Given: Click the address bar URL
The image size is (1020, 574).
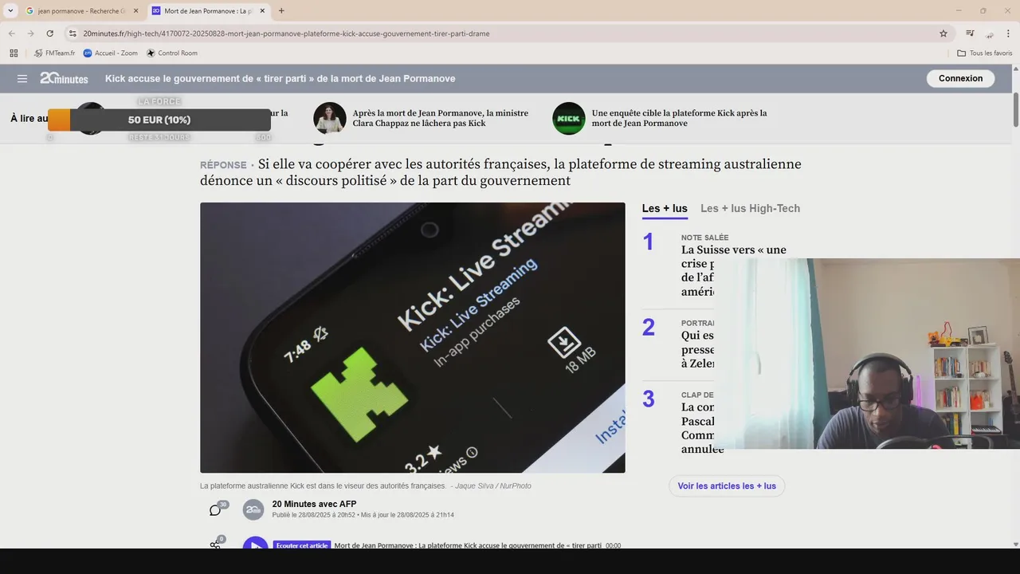Looking at the screenshot, I should tap(287, 33).
